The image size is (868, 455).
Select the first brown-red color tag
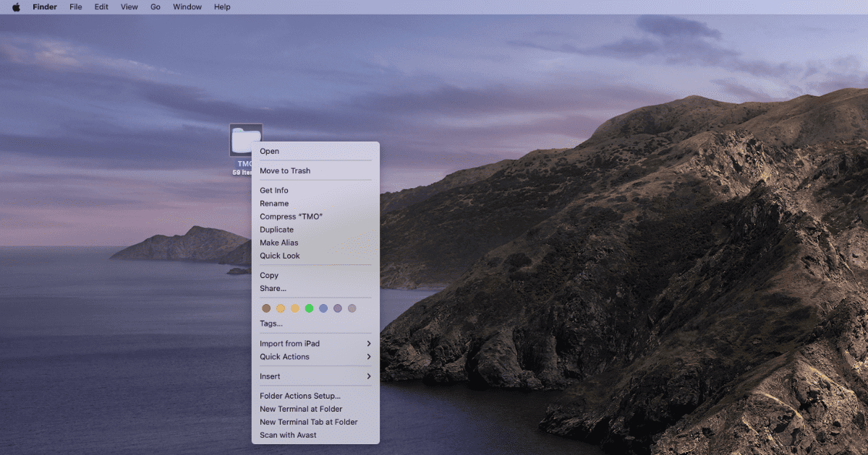click(x=266, y=308)
